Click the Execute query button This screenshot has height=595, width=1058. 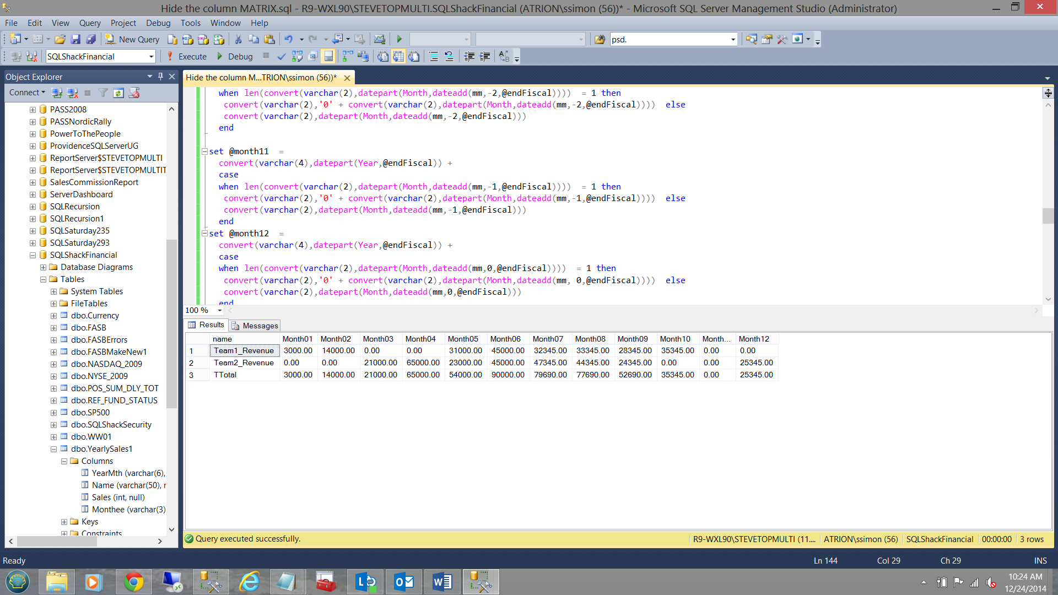point(186,56)
